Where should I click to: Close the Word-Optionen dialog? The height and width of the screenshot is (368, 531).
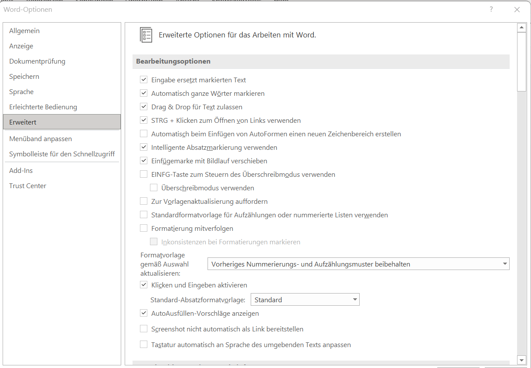click(x=517, y=10)
